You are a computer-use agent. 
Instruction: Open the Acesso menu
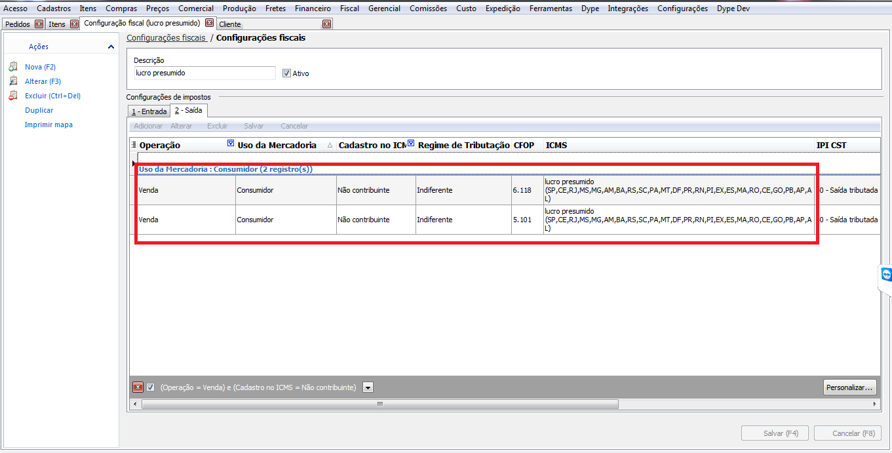[x=16, y=9]
